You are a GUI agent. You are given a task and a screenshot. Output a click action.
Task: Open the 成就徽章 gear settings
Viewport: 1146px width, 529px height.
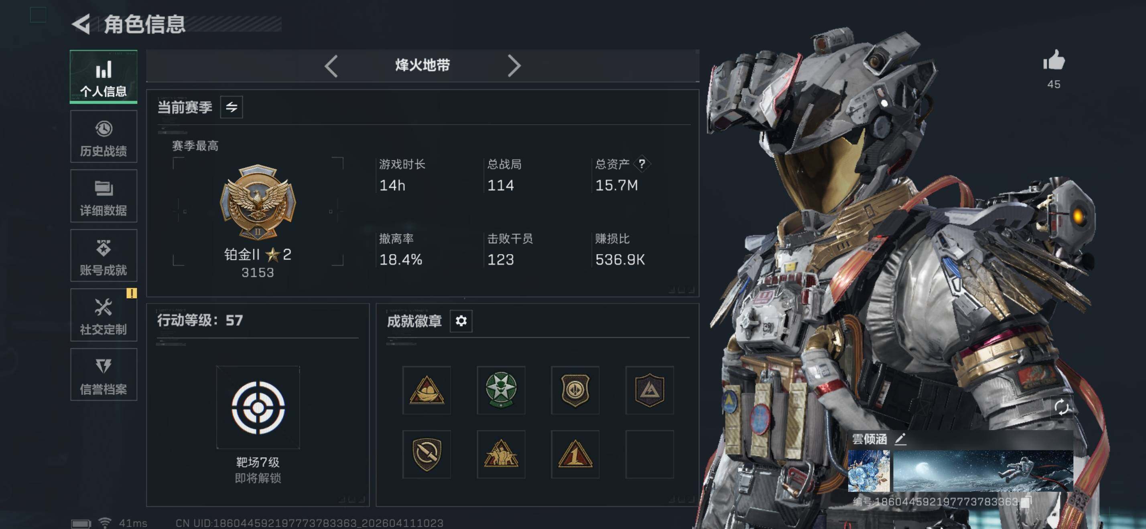point(461,321)
